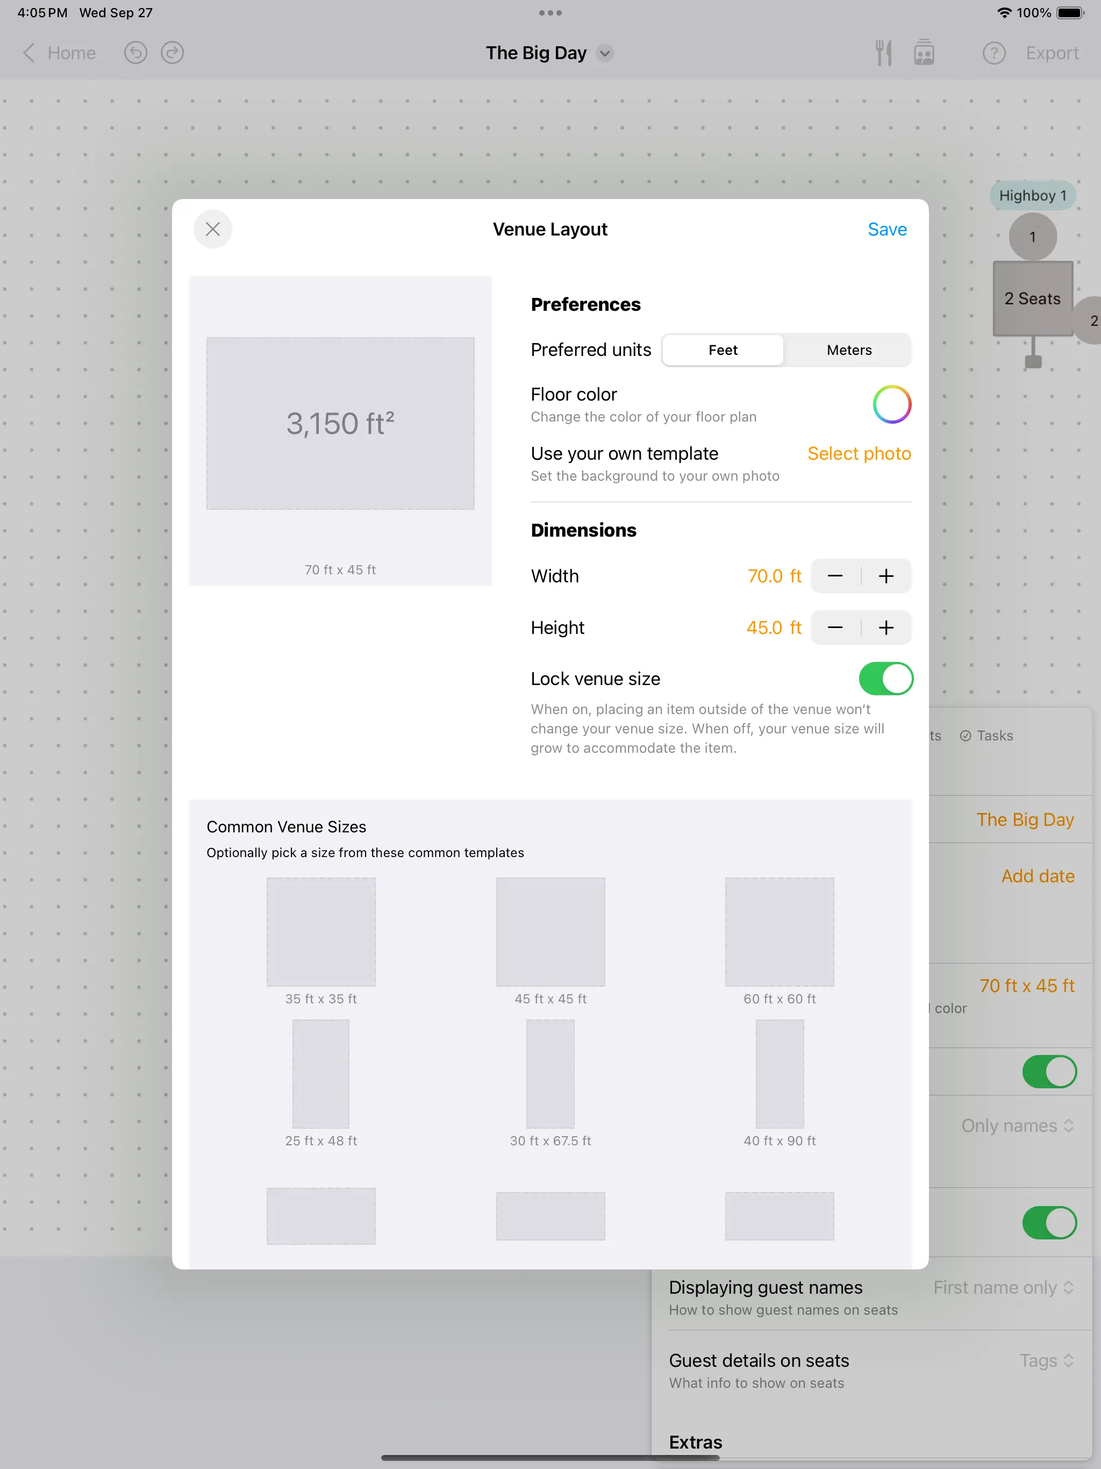Open the guest list icon

(x=924, y=53)
